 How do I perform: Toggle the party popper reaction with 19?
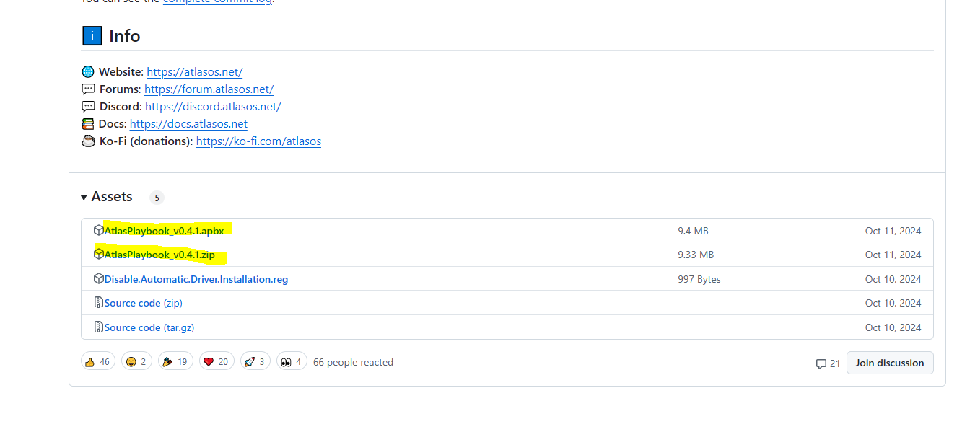tap(175, 362)
